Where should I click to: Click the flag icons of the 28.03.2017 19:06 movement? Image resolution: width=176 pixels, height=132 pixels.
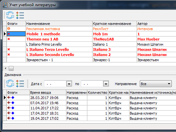click(11, 98)
